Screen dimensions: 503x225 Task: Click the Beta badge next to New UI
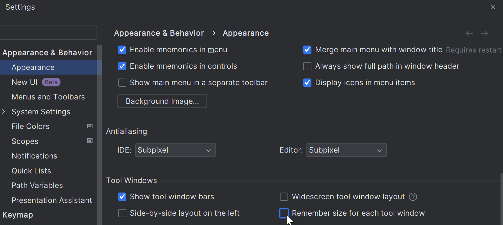pyautogui.click(x=51, y=82)
